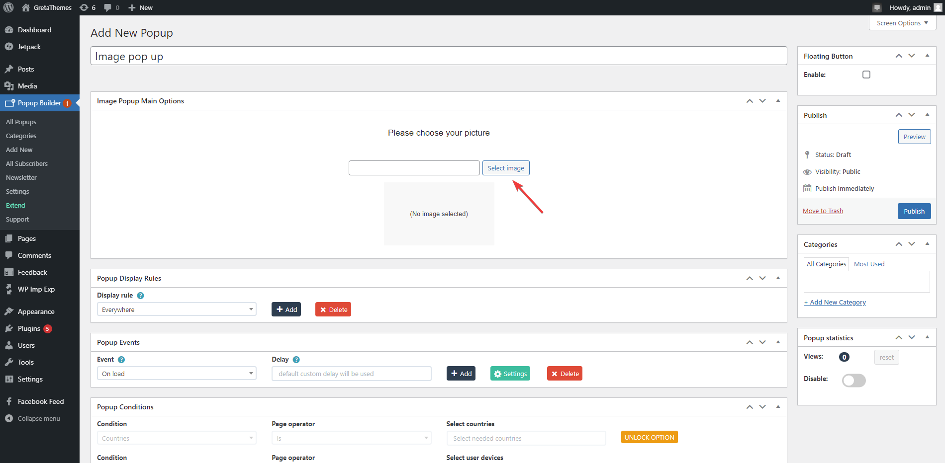This screenshot has width=945, height=463.
Task: Open the GretaThemes site home icon
Action: point(26,7)
